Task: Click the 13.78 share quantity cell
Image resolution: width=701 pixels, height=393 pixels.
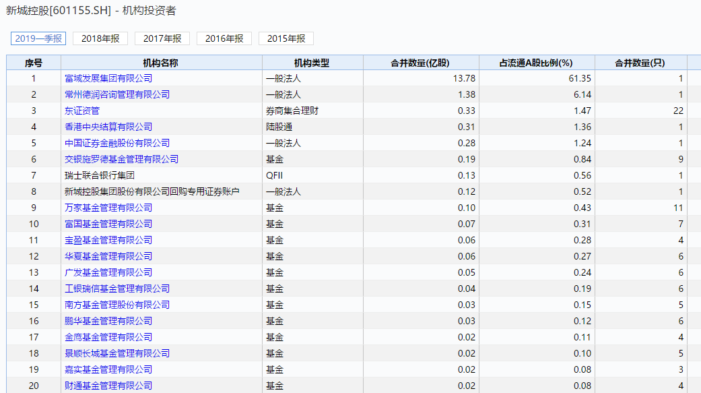Action: [421, 78]
